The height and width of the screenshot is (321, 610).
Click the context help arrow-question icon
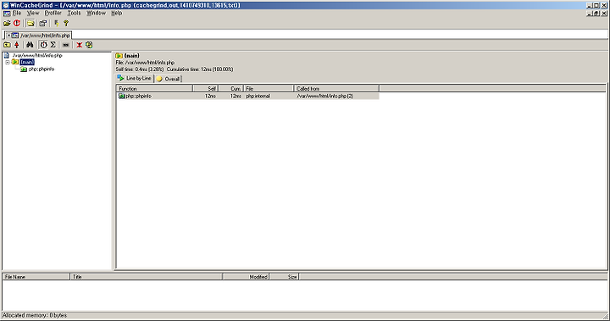click(57, 24)
